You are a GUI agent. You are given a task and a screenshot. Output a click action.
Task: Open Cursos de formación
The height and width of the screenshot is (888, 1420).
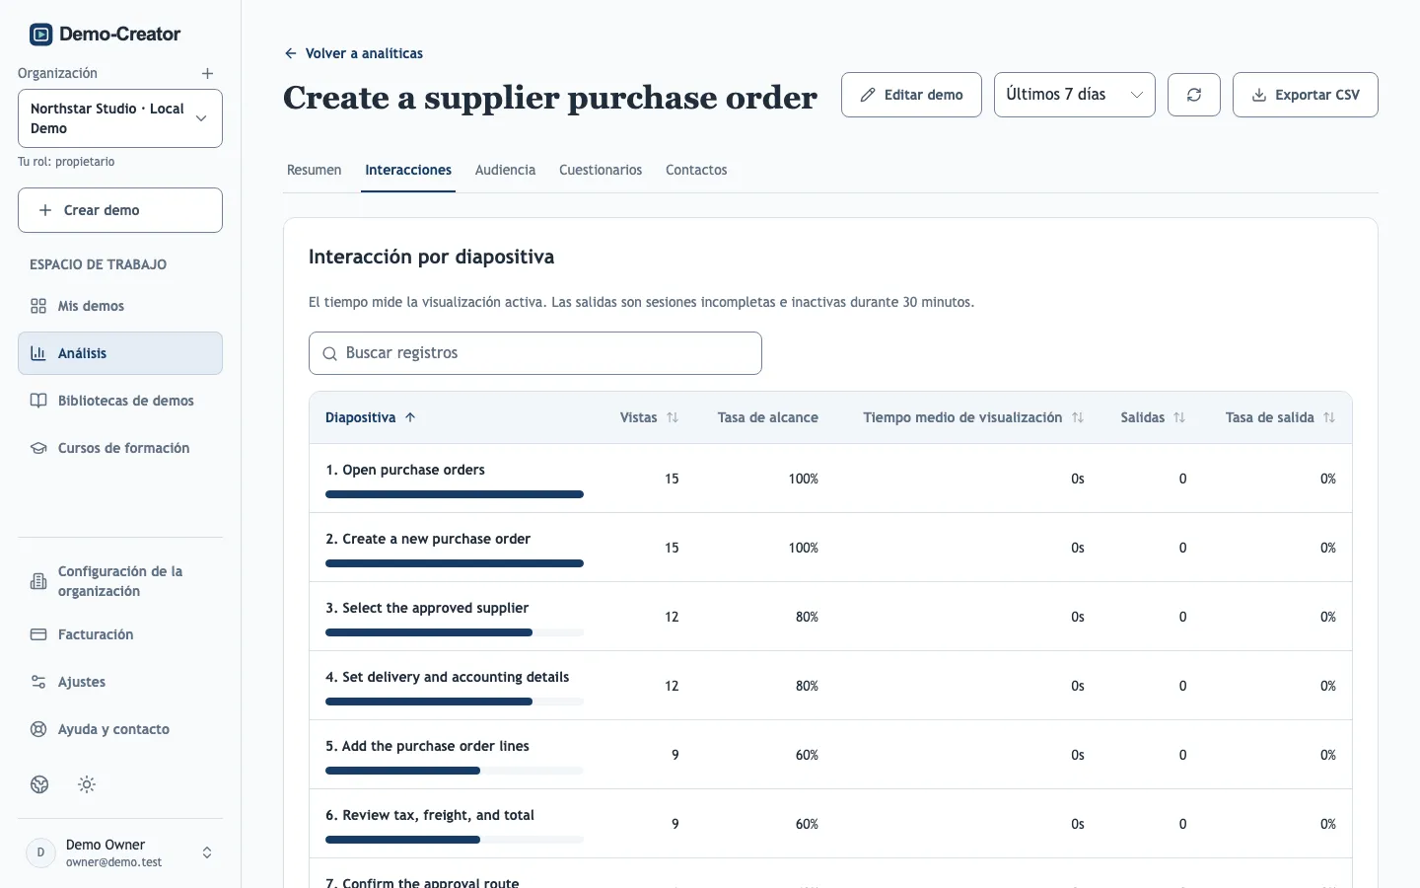point(120,448)
